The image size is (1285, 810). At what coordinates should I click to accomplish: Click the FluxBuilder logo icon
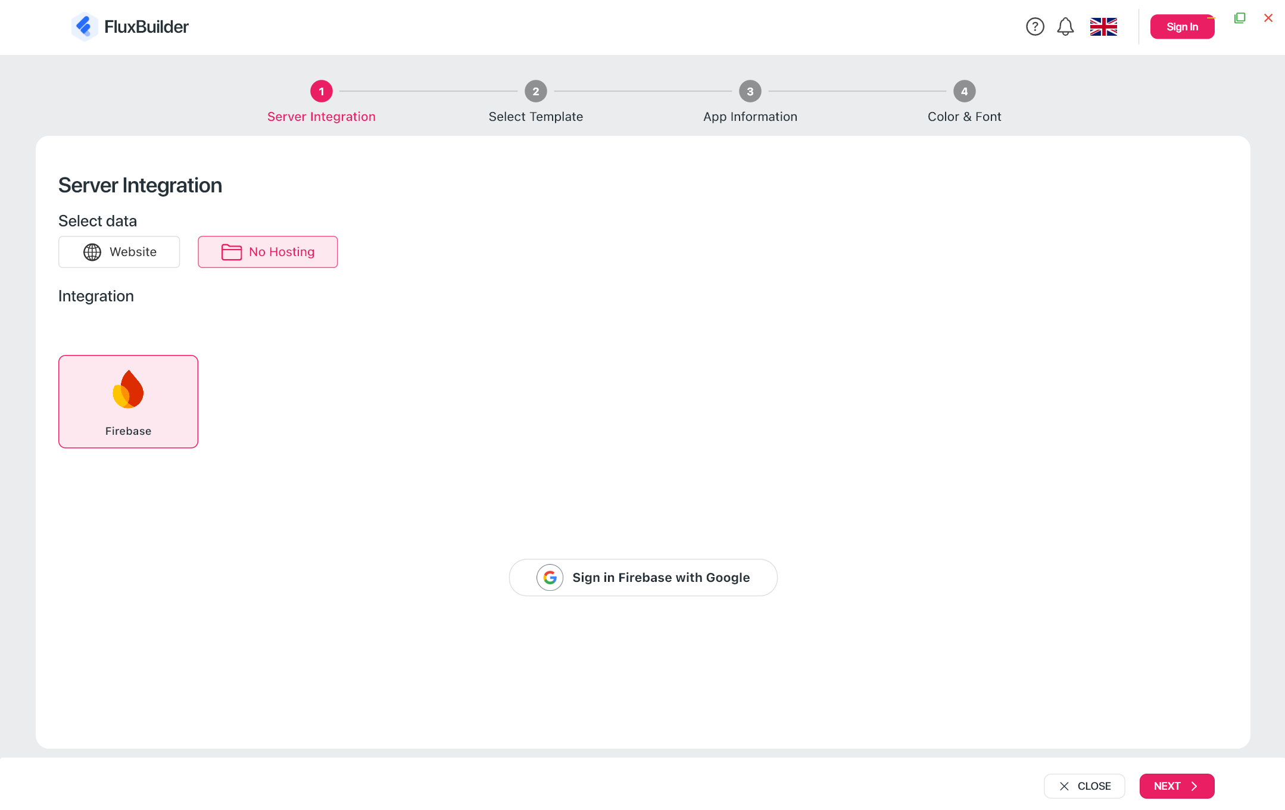[84, 27]
